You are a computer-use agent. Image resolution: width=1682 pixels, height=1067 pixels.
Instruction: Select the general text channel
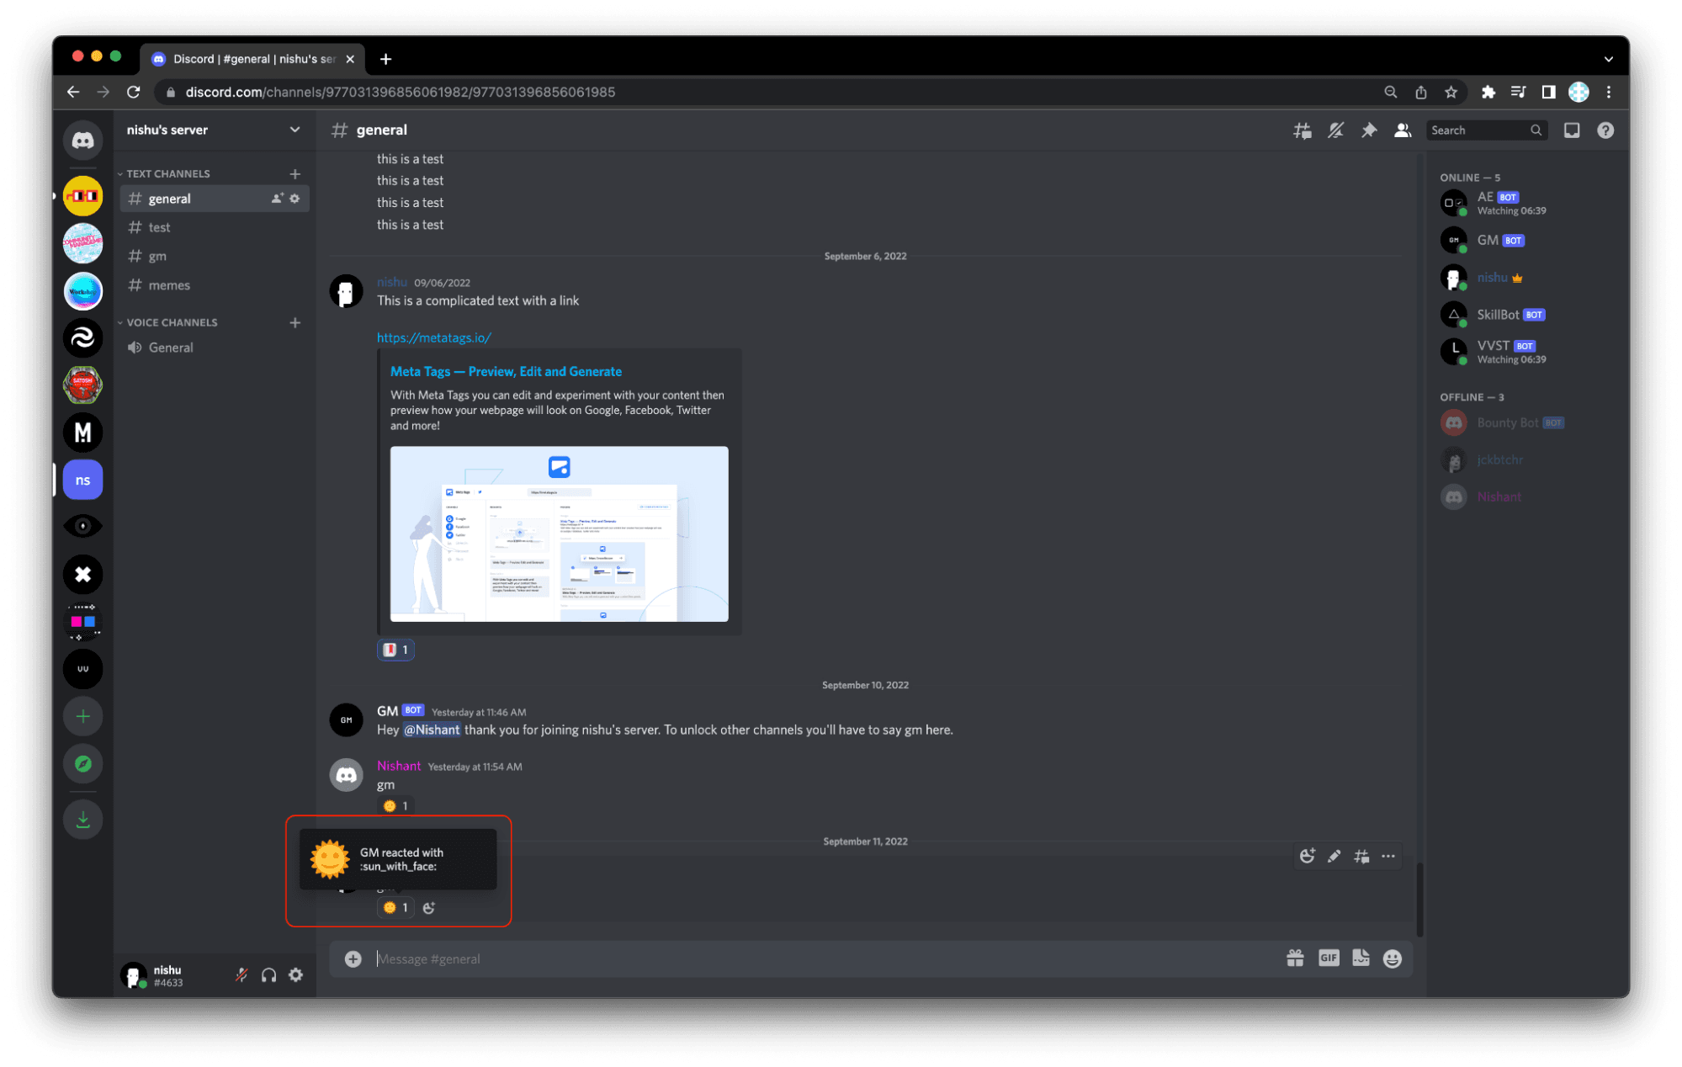(215, 199)
